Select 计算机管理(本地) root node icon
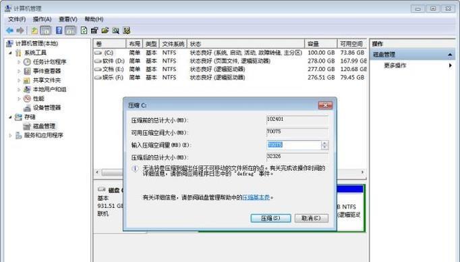 click(9, 43)
